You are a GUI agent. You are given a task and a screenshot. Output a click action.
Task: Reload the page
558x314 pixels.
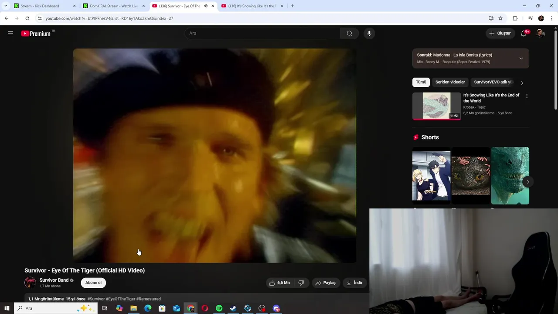click(x=27, y=18)
